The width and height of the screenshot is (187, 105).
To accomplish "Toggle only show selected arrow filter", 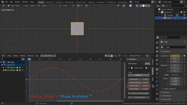I will 106,56.
